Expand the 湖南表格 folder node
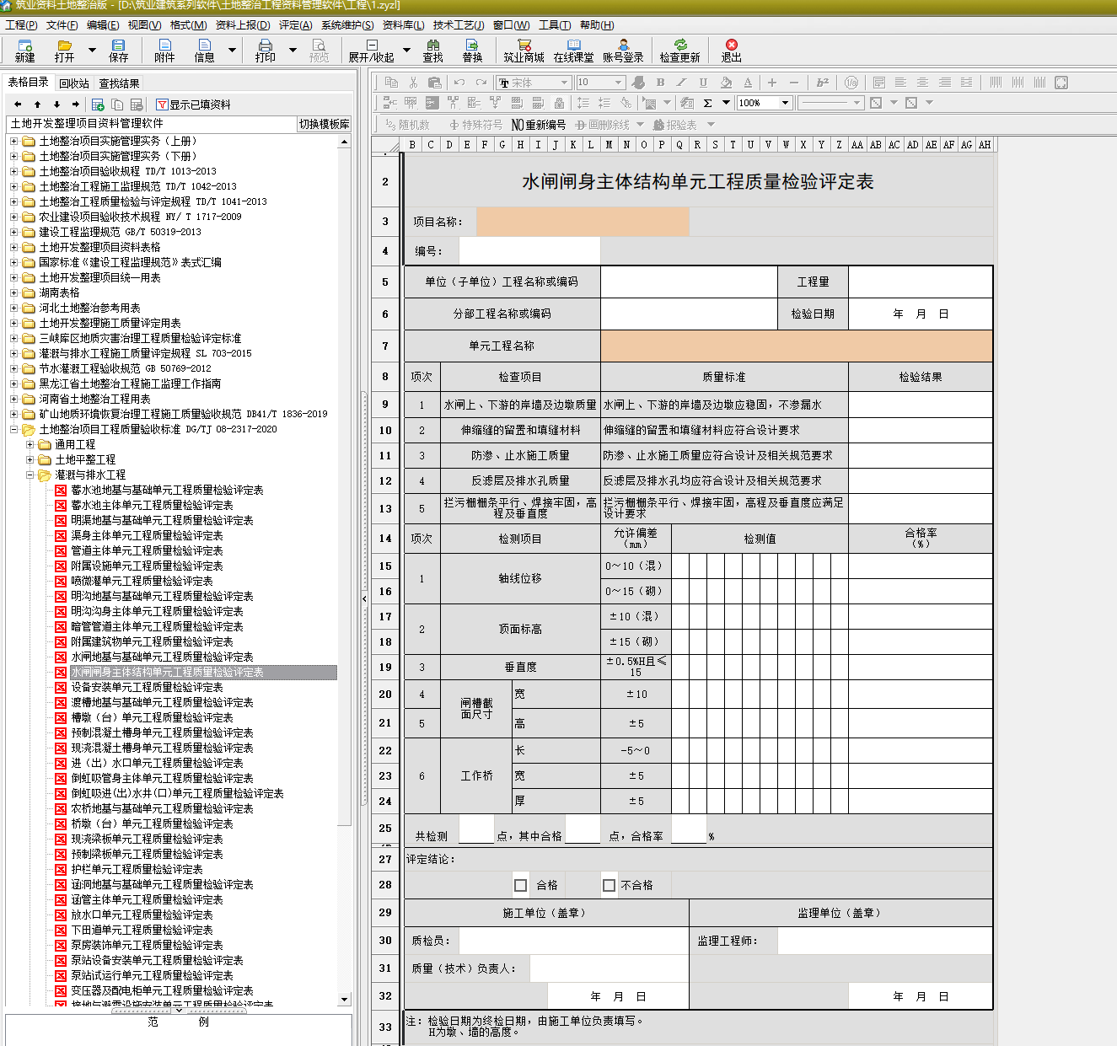Image resolution: width=1117 pixels, height=1046 pixels. [x=14, y=292]
